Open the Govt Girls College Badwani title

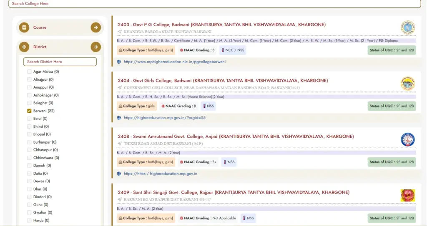coord(223,80)
